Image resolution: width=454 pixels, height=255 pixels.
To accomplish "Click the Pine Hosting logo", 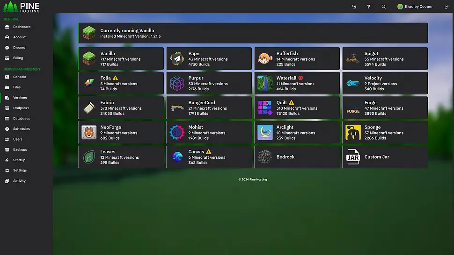I will (21, 7).
